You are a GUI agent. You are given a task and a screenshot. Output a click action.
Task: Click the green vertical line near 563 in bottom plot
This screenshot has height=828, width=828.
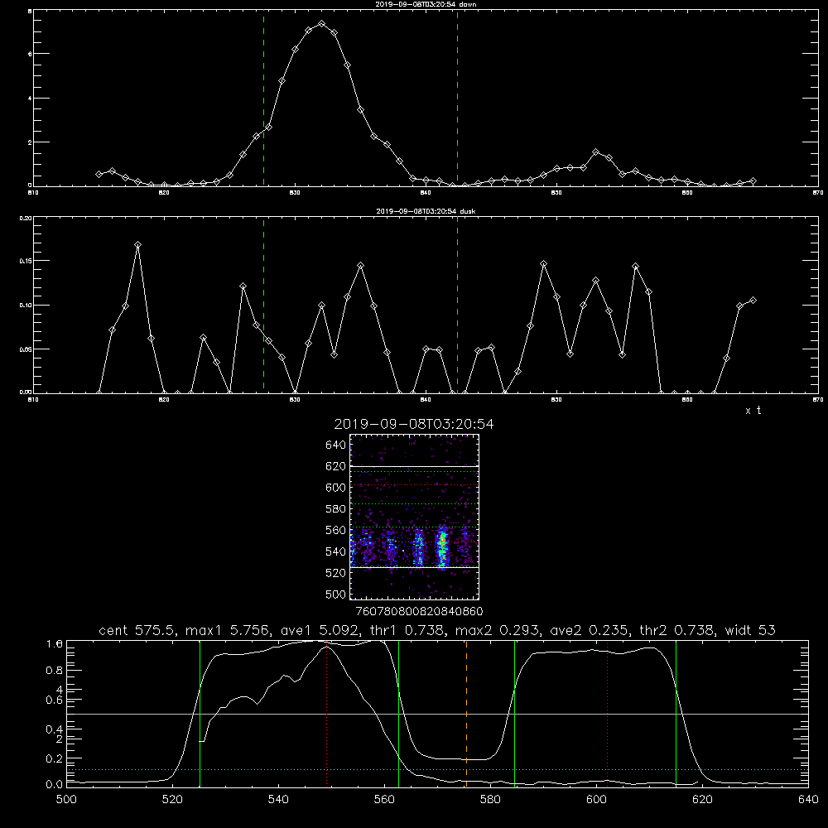pyautogui.click(x=399, y=714)
